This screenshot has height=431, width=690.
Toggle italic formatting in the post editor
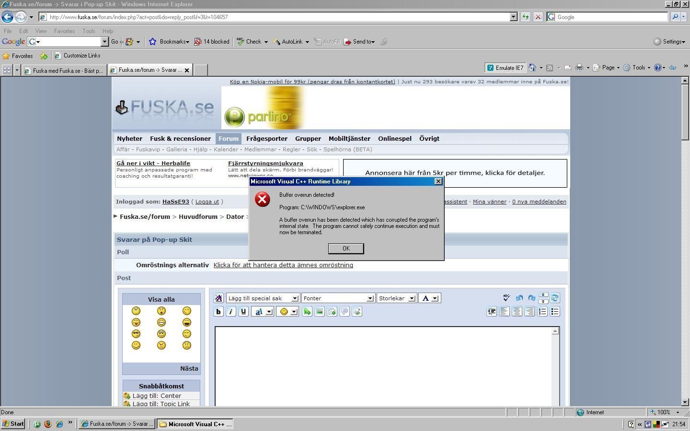231,312
